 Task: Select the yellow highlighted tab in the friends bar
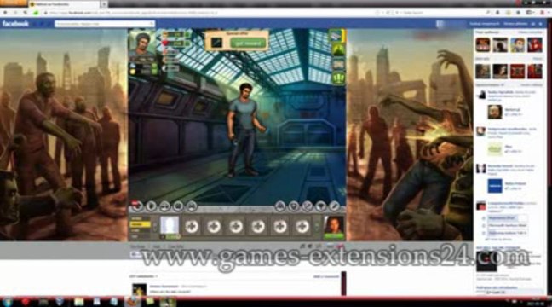tap(140, 224)
